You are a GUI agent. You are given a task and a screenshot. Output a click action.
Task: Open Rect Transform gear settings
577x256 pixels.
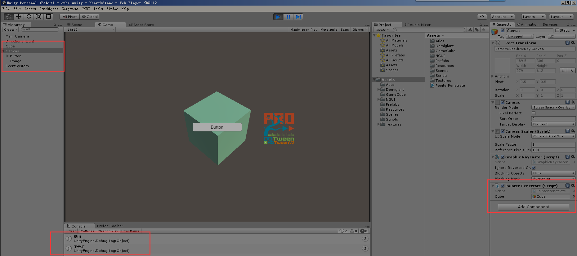573,43
